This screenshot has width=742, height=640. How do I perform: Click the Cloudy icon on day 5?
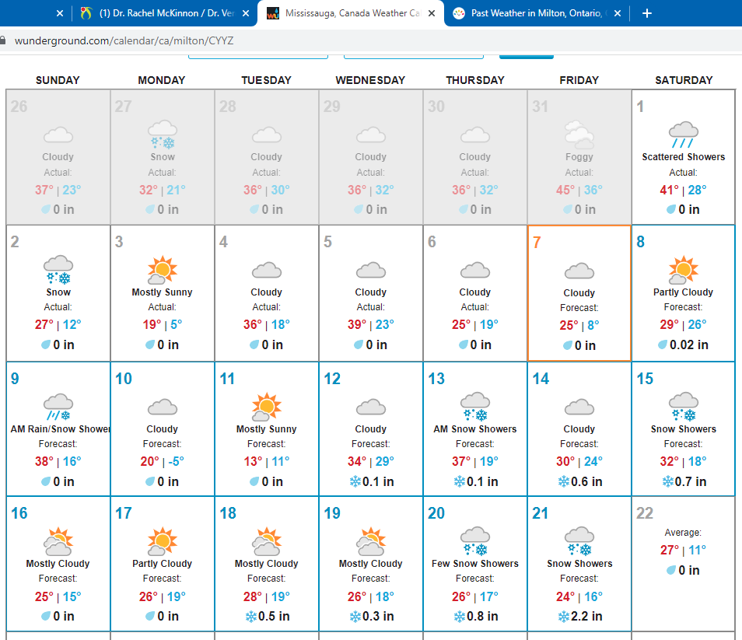(x=371, y=271)
